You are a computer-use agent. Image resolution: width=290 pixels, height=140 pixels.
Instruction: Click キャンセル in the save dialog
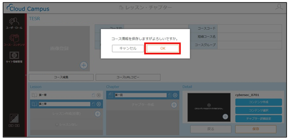(x=128, y=48)
